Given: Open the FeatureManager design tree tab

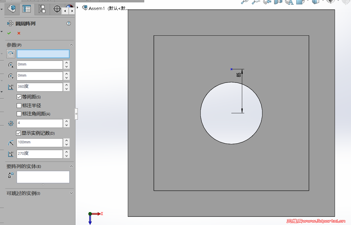Looking at the screenshot, I should 12,9.
